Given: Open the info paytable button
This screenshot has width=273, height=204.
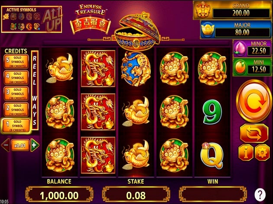Looking at the screenshot, I should pos(246,153).
